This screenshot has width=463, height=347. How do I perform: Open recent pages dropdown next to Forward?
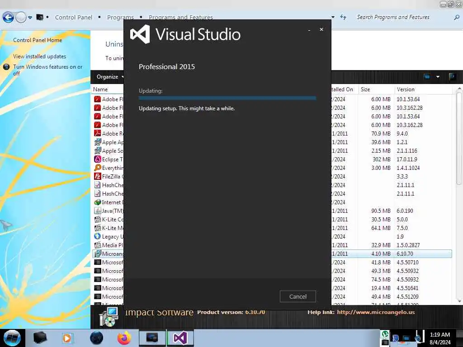[30, 18]
